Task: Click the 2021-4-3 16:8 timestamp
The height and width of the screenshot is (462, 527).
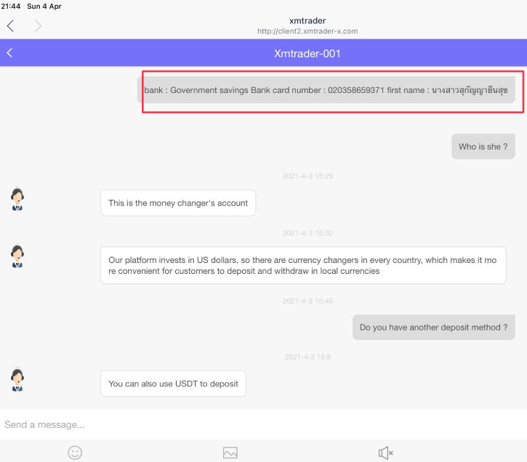Action: pyautogui.click(x=307, y=357)
